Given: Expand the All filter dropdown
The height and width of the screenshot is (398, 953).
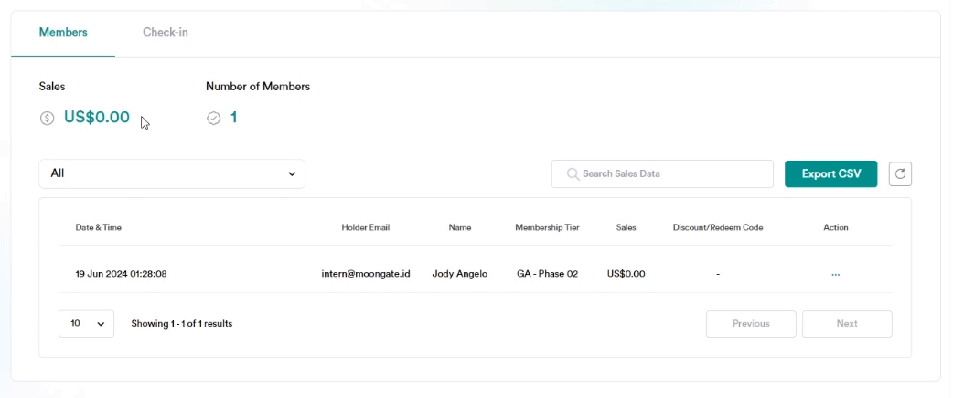Looking at the screenshot, I should tap(172, 173).
